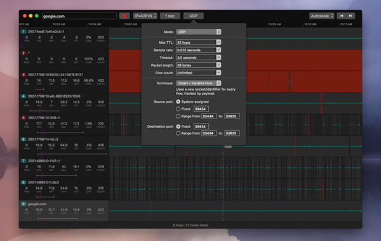Click the 10:10 AM timeline label
381x241 pixels.
311,24
